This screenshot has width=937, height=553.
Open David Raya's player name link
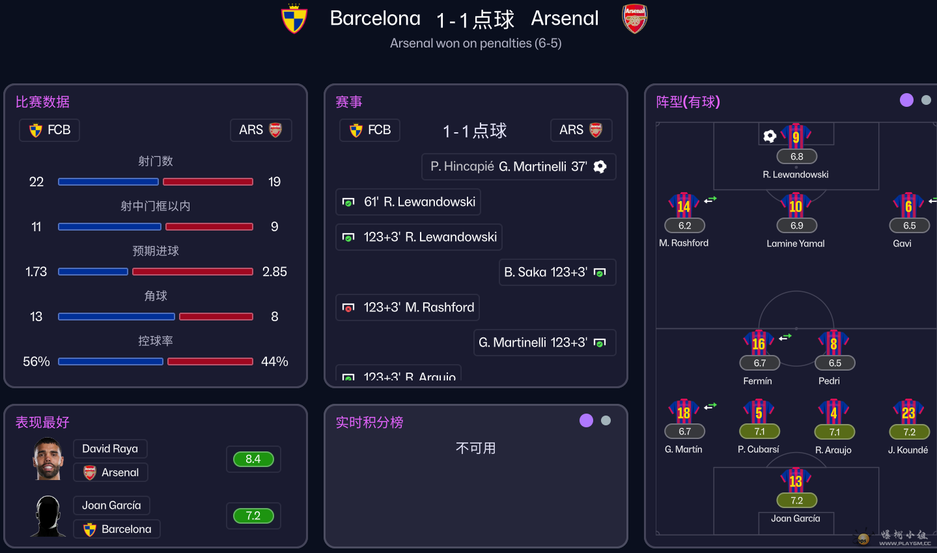point(110,449)
